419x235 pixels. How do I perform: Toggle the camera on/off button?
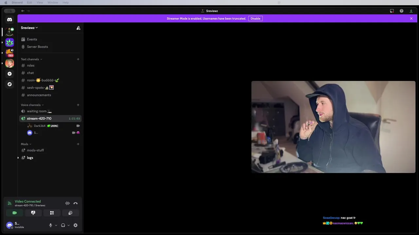point(14,213)
